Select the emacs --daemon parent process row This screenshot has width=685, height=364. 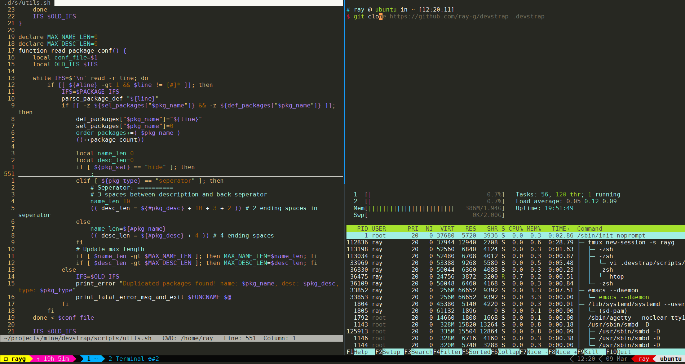pyautogui.click(x=516, y=290)
